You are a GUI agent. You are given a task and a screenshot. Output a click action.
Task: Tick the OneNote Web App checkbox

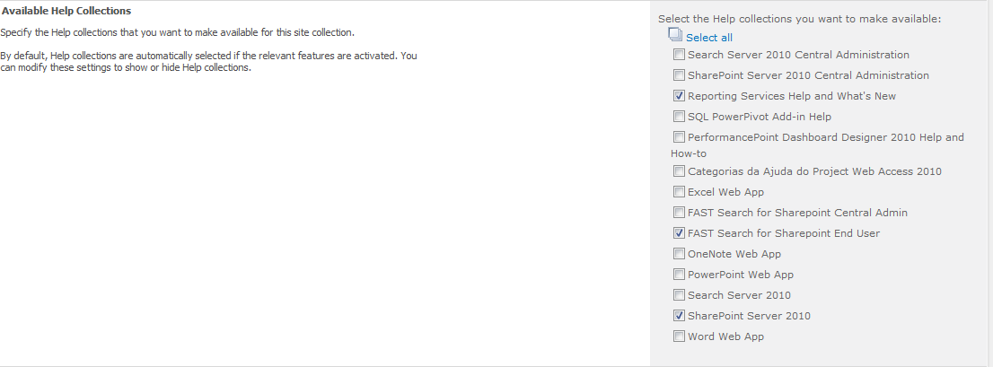[x=679, y=254]
